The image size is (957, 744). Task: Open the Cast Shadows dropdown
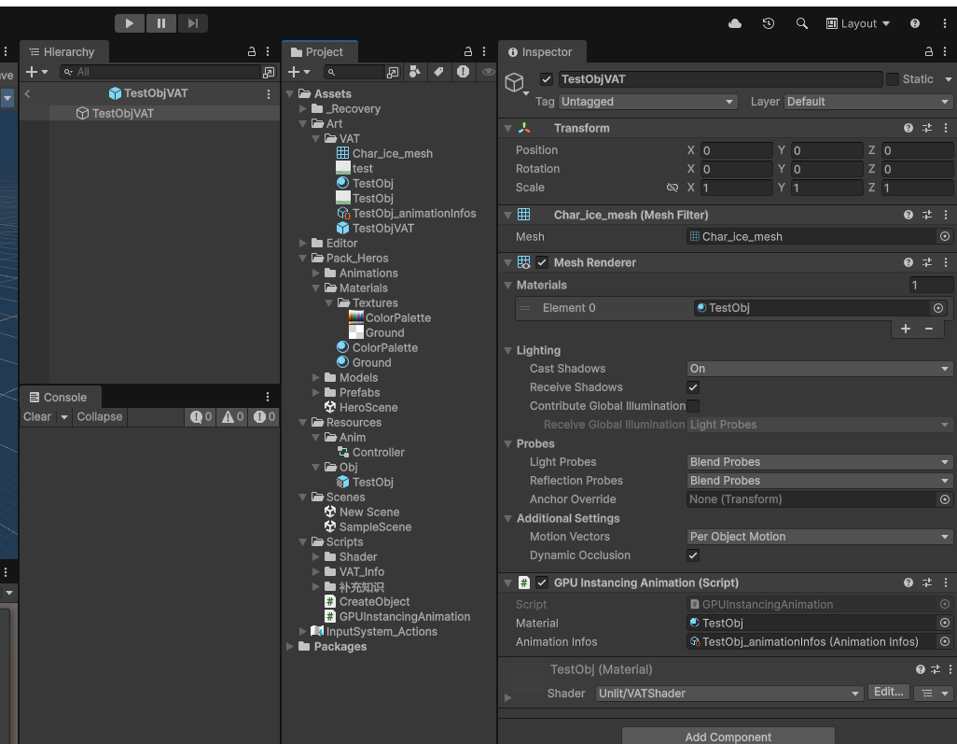click(819, 369)
